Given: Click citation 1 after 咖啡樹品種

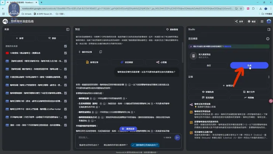Looking at the screenshot, I should point(90,99).
